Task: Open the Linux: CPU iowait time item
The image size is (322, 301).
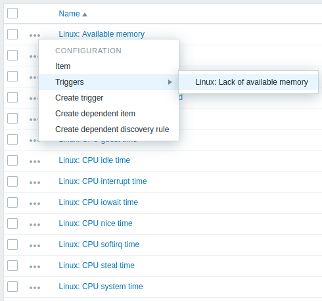Action: click(x=99, y=202)
